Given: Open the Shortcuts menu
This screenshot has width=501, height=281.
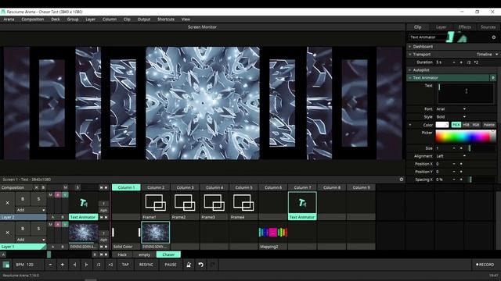Looking at the screenshot, I should click(166, 20).
